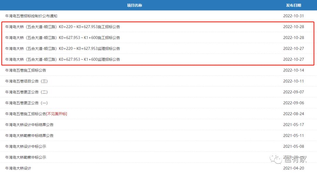This screenshot has height=173, width=317.
Task: Open 牛湾岛五巷更正公告（一）
Action: tap(26, 103)
